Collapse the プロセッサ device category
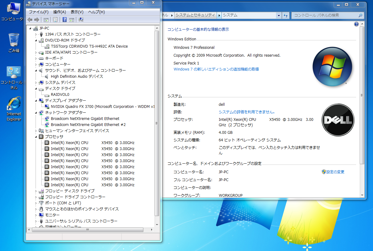The image size is (373, 251). coord(36,136)
